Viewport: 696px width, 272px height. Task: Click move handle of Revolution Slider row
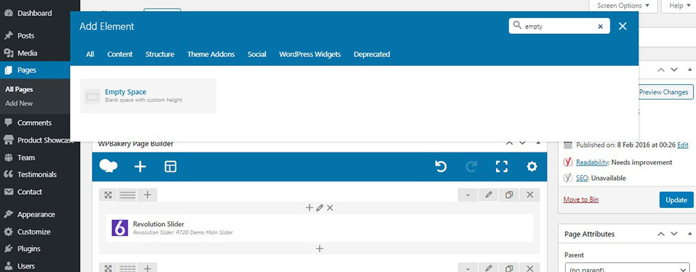(108, 195)
